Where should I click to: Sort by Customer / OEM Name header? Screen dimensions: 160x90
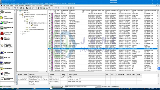(x=138, y=10)
